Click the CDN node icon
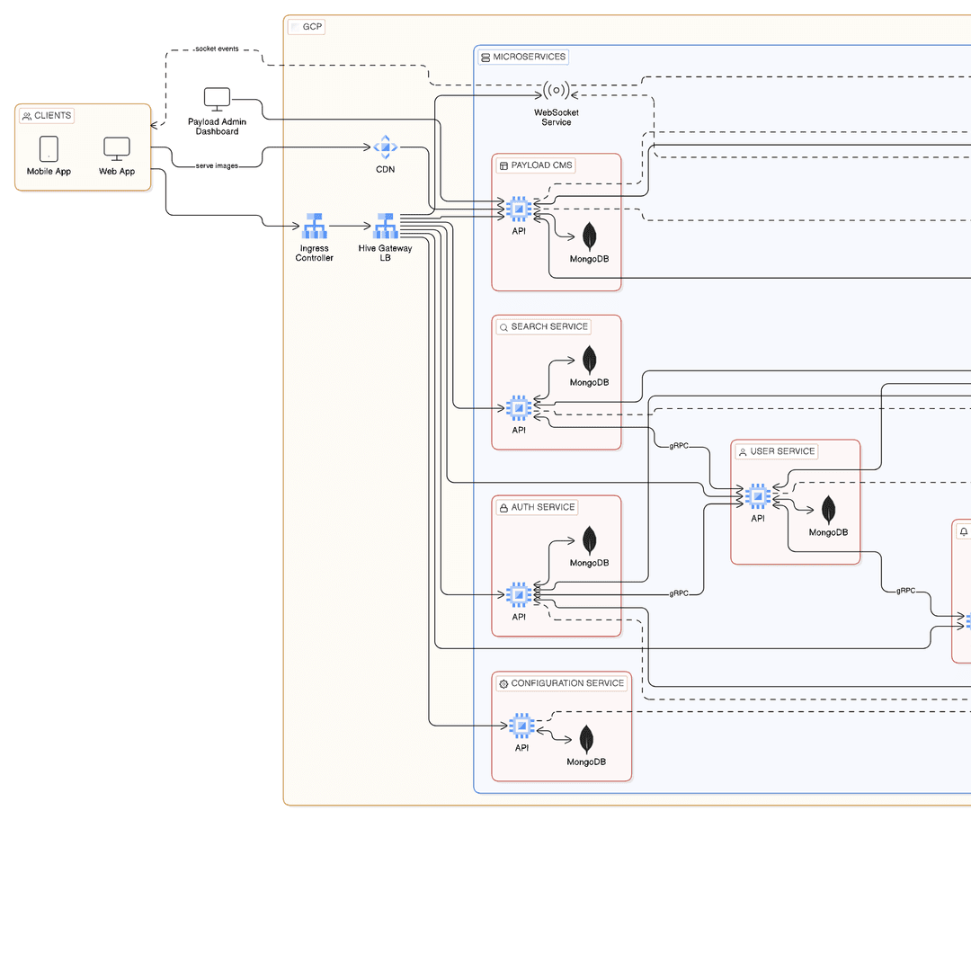Screen dimensions: 971x971 (385, 147)
